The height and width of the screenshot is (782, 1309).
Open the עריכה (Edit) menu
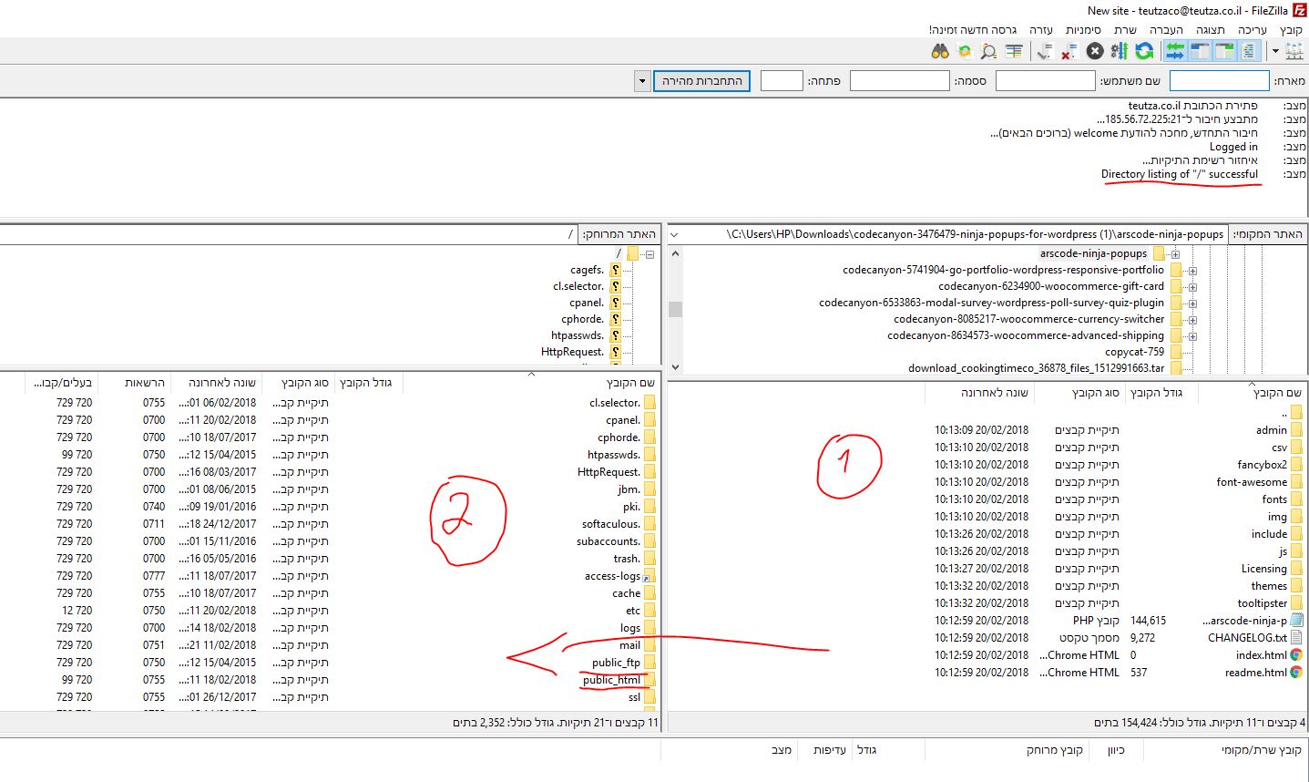(x=1253, y=30)
